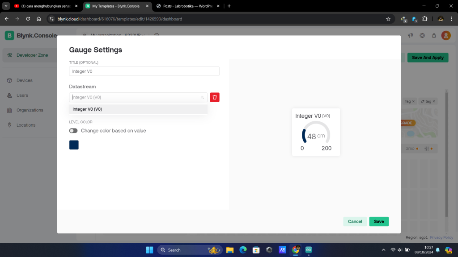Switch to the Posts Labrobotika WordPress tab
Screen dimensions: 458x257
[x=188, y=6]
